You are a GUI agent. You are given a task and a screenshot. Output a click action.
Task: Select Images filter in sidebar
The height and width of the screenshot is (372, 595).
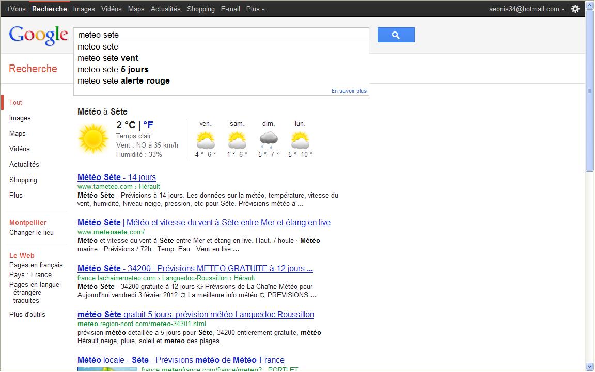pos(20,118)
